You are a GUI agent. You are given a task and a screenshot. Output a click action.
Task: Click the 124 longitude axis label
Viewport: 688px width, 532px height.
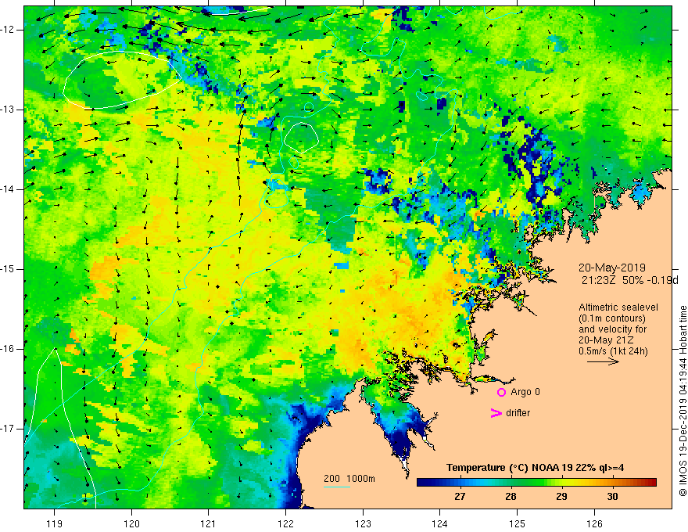[440, 523]
